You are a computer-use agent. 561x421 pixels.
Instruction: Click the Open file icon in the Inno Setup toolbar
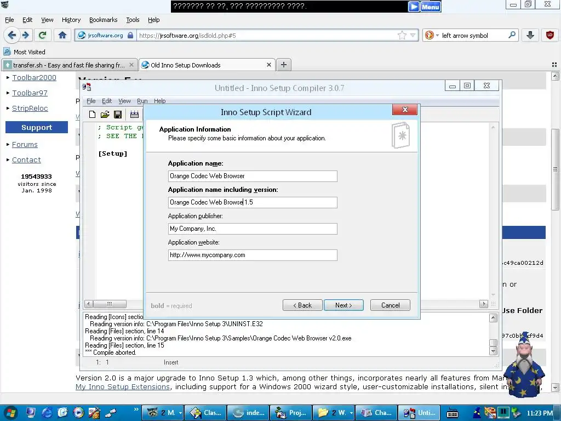(105, 114)
